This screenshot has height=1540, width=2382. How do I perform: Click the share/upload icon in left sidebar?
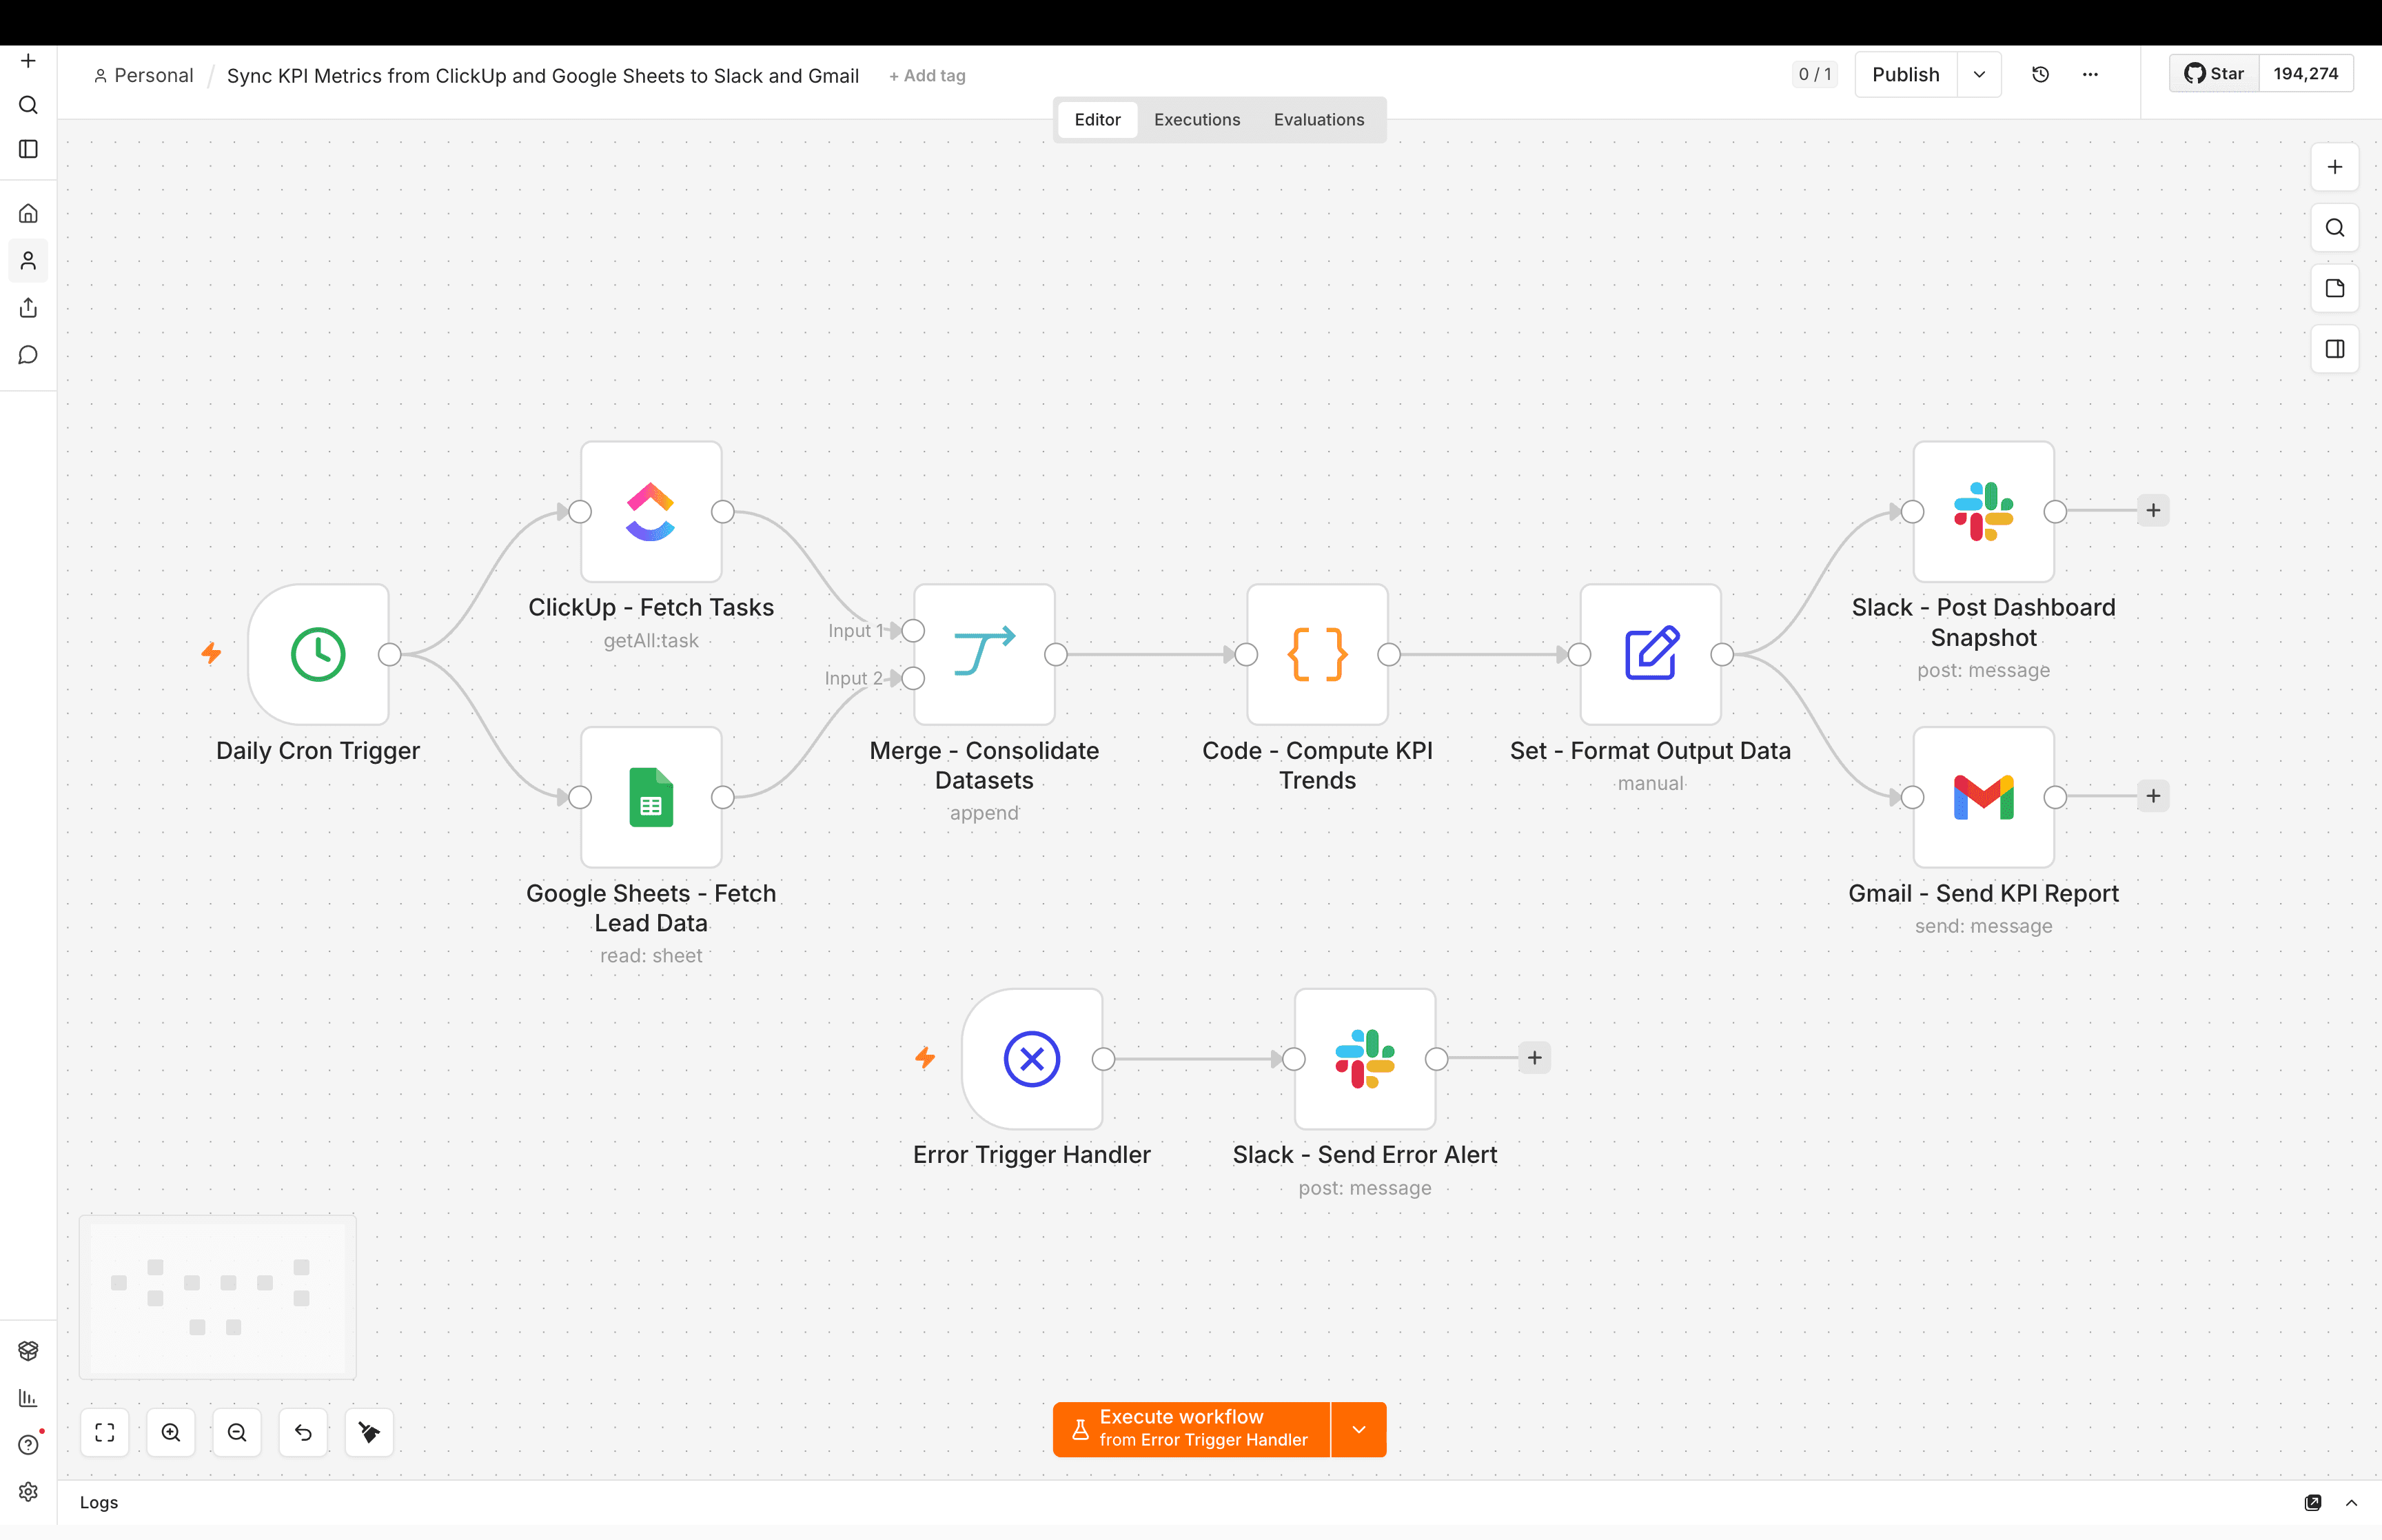(x=28, y=308)
